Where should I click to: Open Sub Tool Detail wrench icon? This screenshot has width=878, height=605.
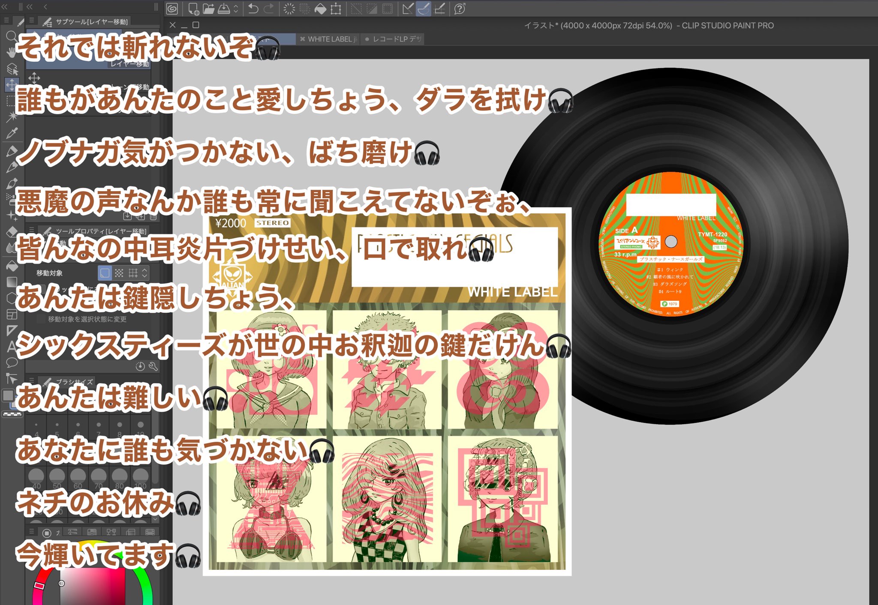[153, 366]
